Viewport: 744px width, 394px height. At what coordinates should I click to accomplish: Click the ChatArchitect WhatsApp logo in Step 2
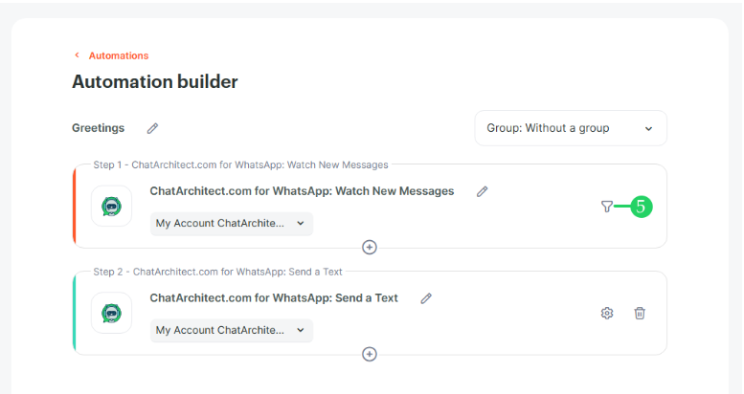(111, 313)
